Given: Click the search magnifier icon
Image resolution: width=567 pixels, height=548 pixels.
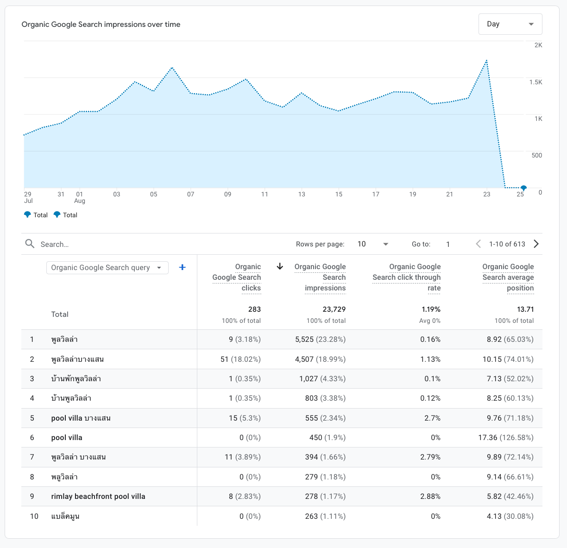Looking at the screenshot, I should coord(30,244).
